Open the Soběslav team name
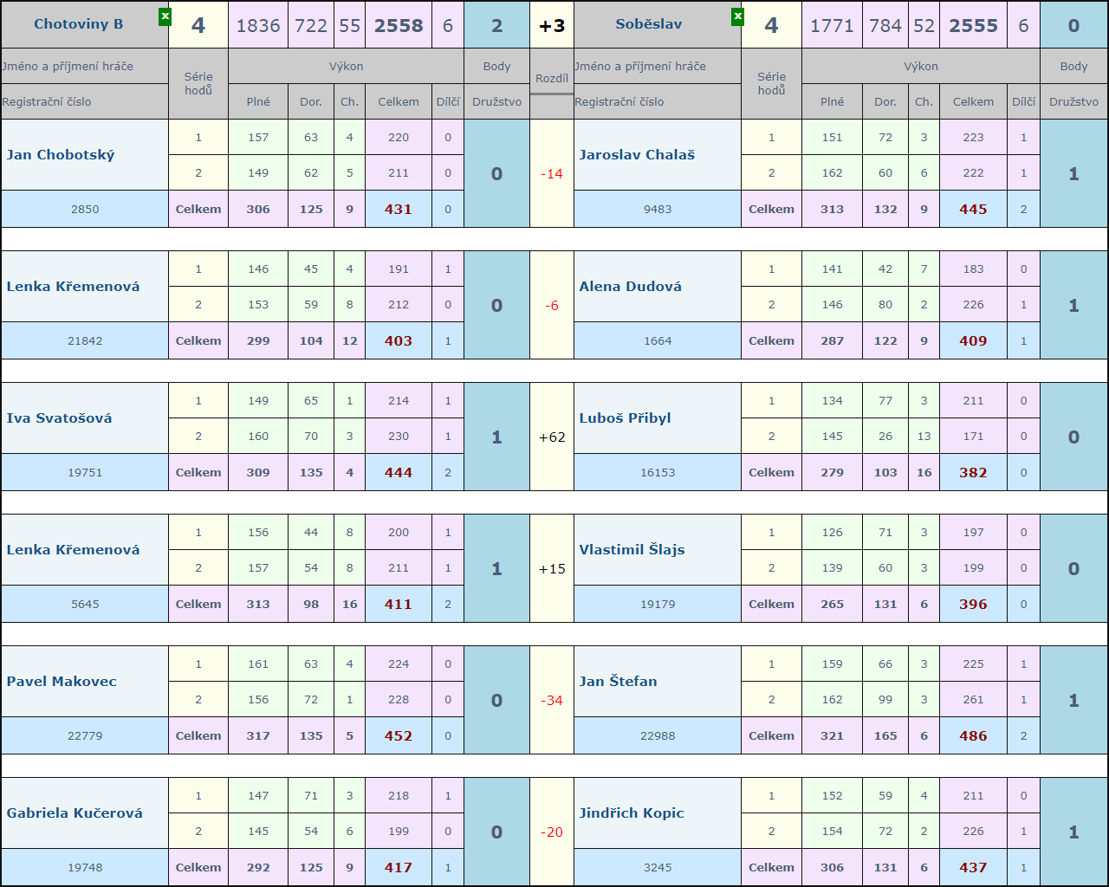The width and height of the screenshot is (1109, 887). pyautogui.click(x=649, y=24)
